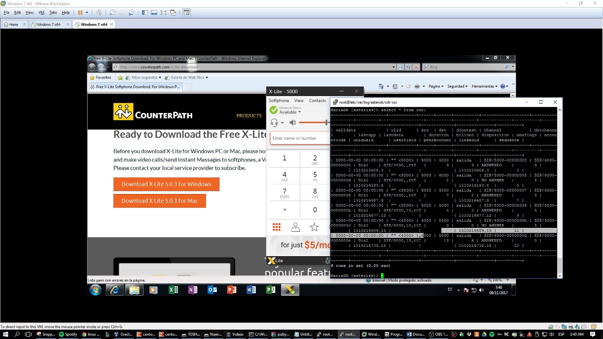Open the Página dropdown in IE
Viewport: 603px width, 339px height.
(x=436, y=87)
